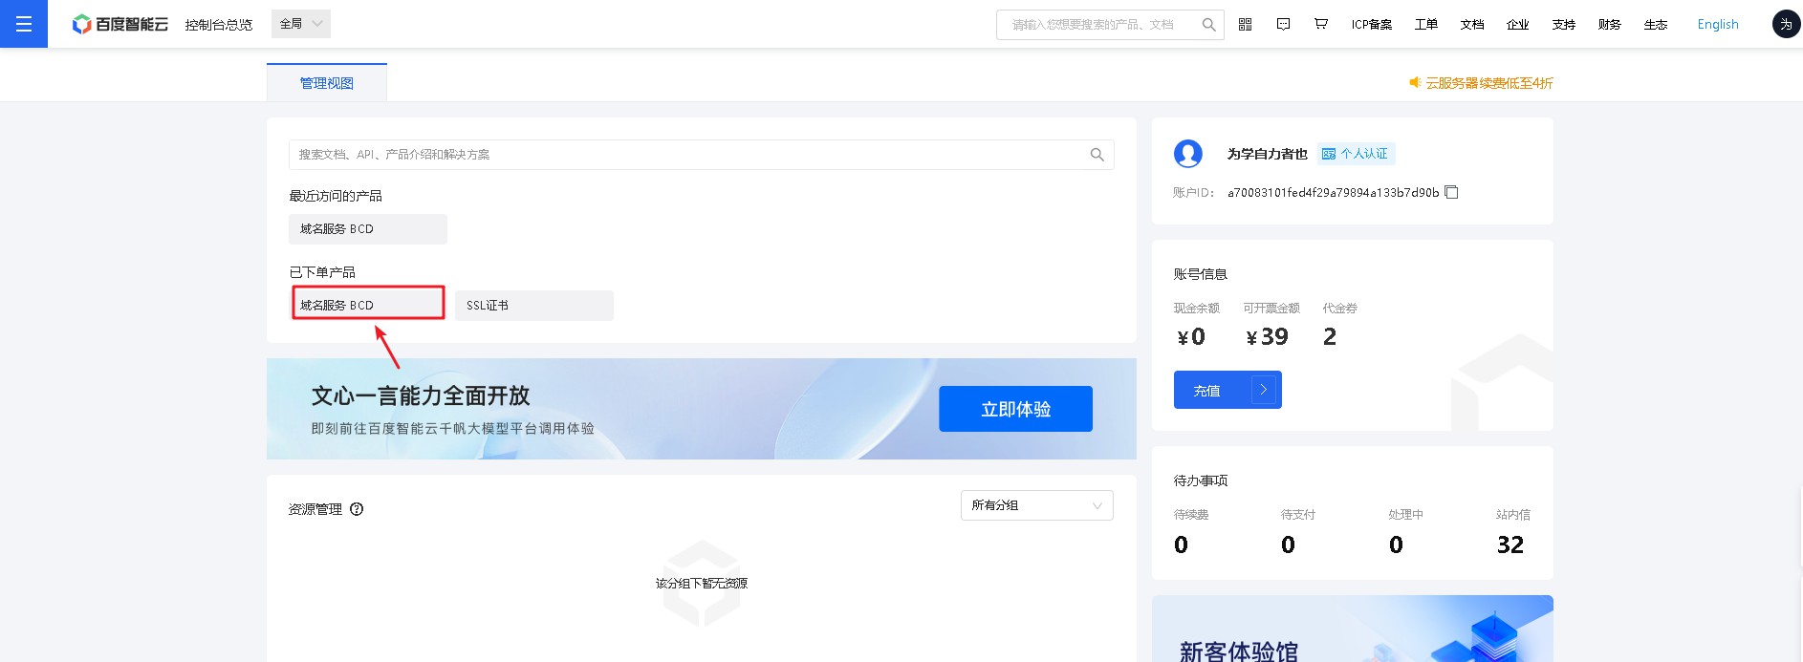Image resolution: width=1803 pixels, height=662 pixels.
Task: Click the user avatar in header
Action: click(x=1786, y=24)
